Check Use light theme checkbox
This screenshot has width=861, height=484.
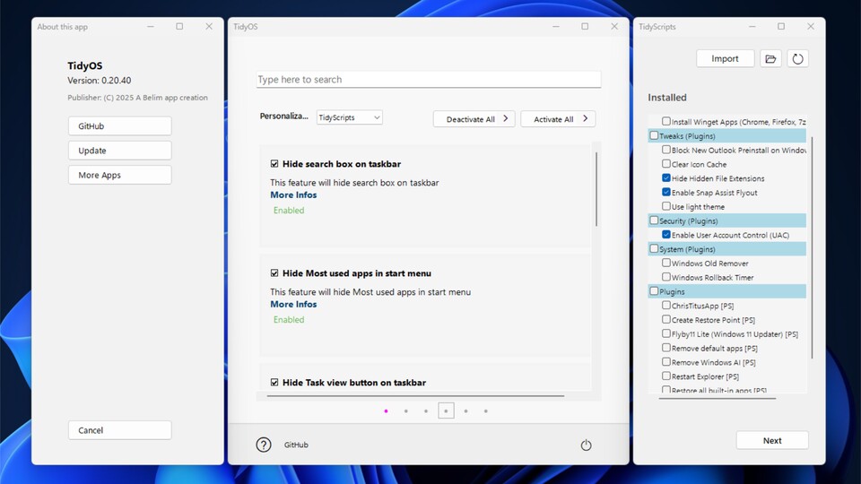[666, 206]
